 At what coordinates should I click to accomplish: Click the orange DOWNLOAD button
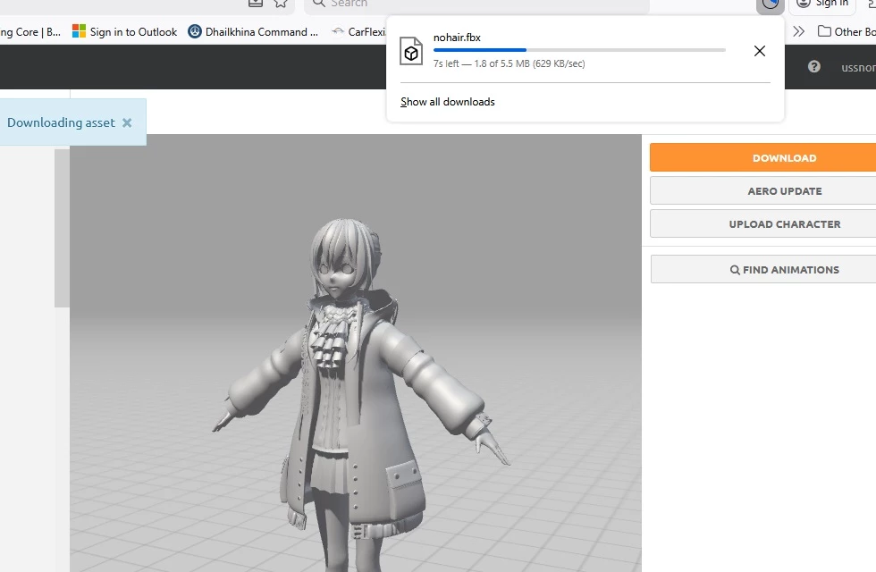[763, 157]
